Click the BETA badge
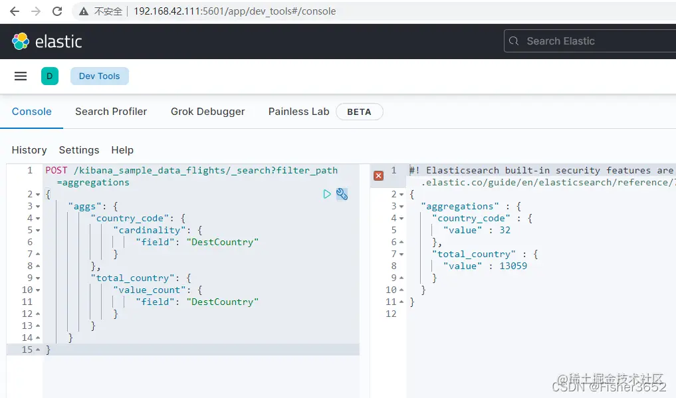This screenshot has height=398, width=676. coord(359,112)
